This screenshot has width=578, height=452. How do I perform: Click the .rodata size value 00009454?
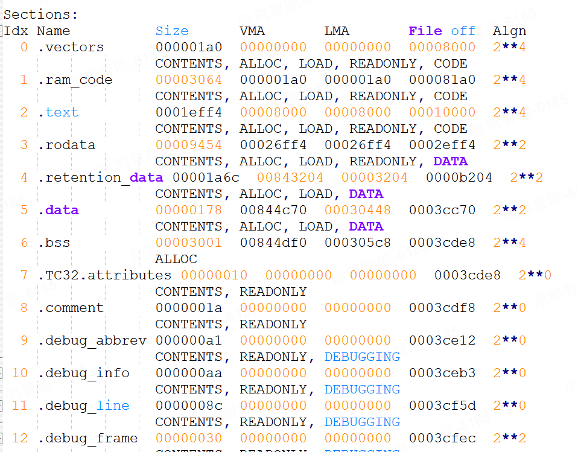[188, 145]
